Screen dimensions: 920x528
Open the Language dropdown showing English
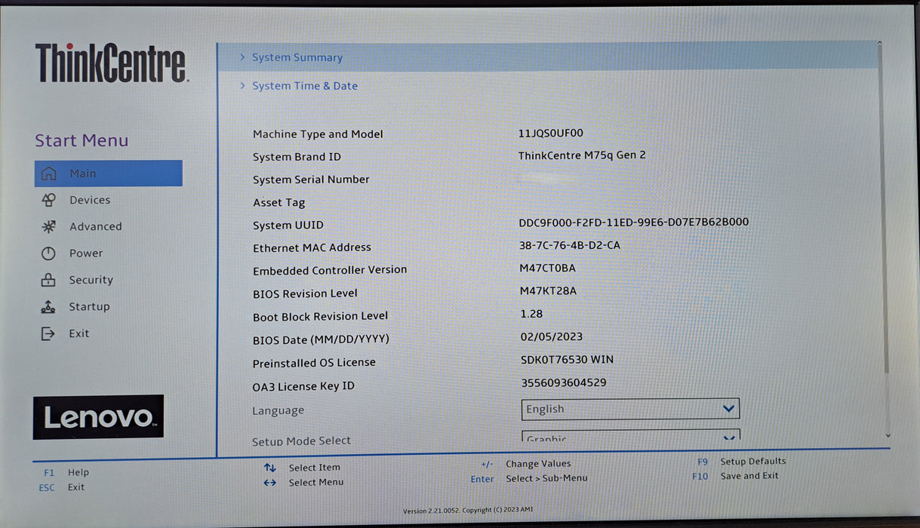pyautogui.click(x=630, y=409)
